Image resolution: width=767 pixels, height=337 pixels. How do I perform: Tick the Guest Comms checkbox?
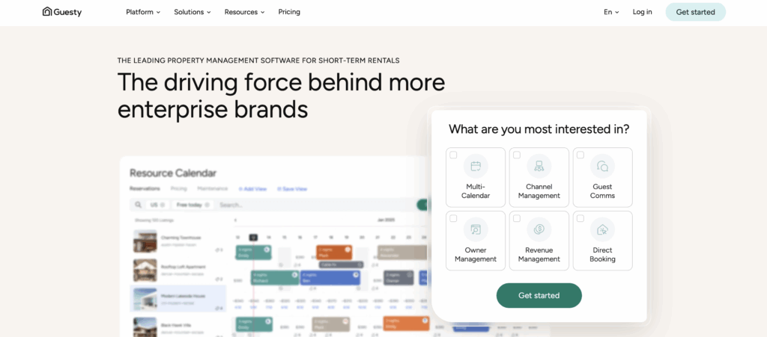[580, 155]
